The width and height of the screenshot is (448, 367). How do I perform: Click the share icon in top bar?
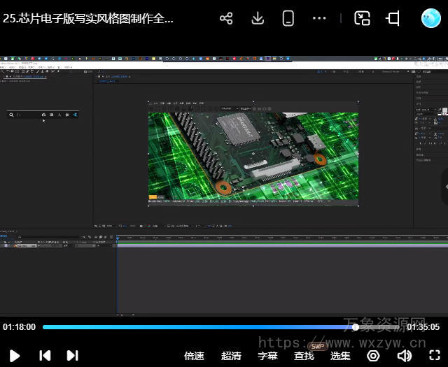coord(226,19)
